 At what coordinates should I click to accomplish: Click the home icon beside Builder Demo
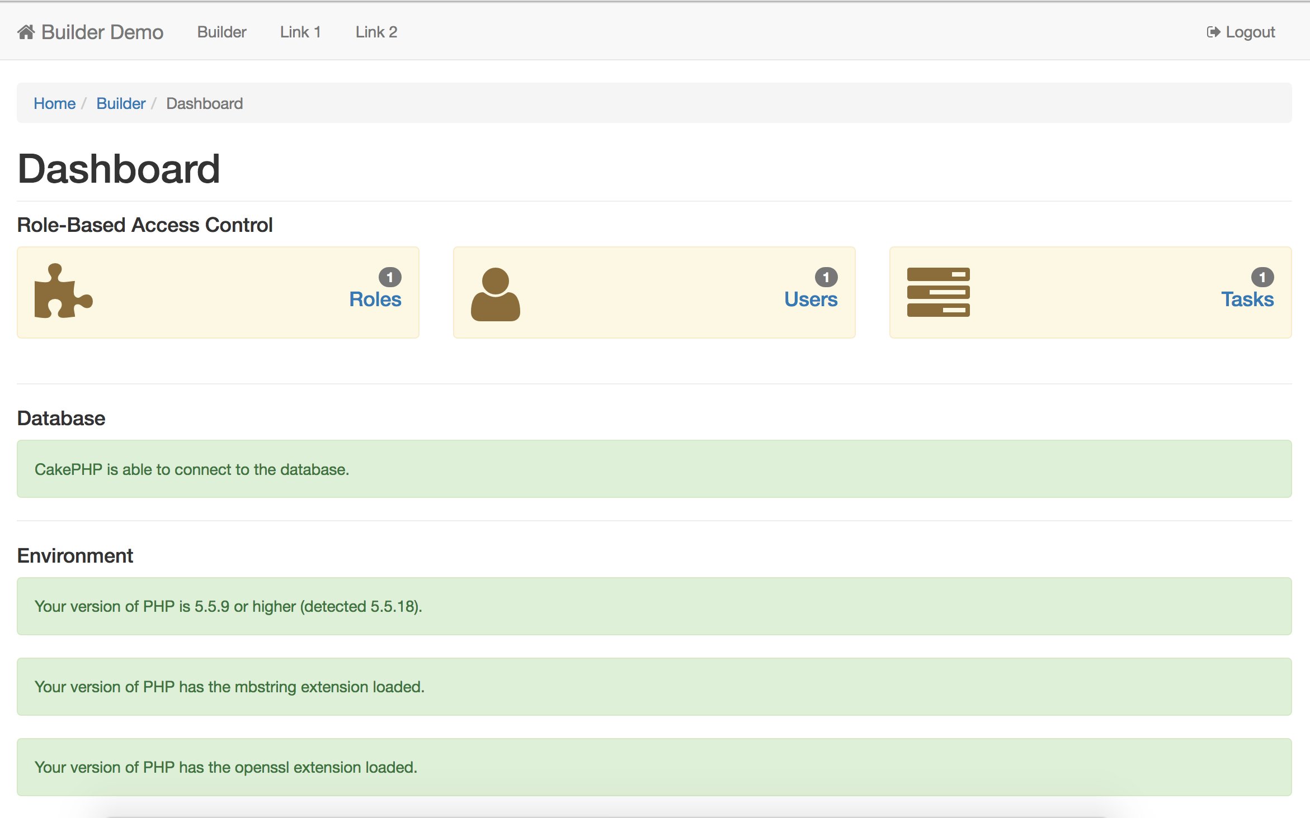point(26,32)
